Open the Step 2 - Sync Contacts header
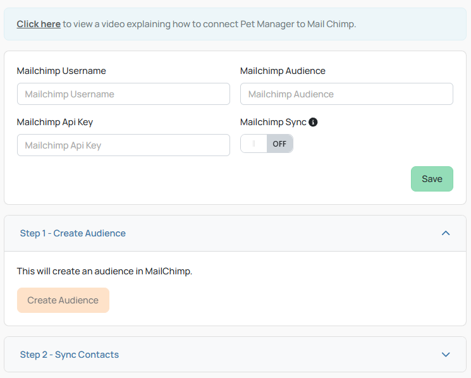Viewport: 471px width, 378px height. pyautogui.click(x=235, y=355)
